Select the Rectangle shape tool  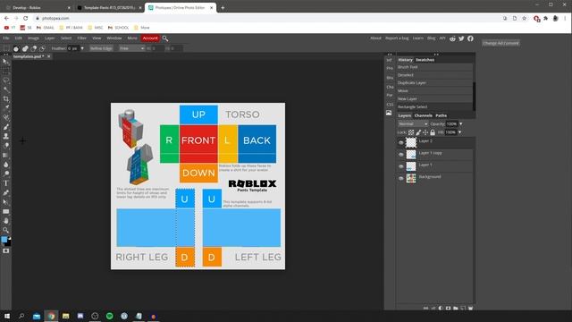pos(6,211)
